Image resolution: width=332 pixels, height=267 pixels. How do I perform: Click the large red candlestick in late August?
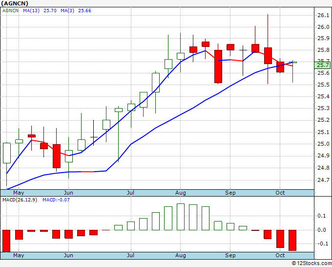tap(218, 67)
